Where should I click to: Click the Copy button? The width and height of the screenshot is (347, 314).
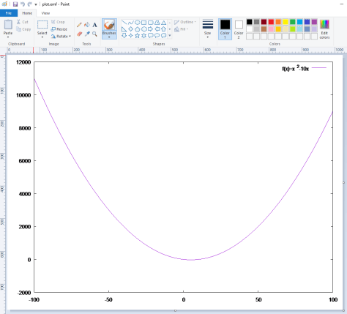[23, 29]
